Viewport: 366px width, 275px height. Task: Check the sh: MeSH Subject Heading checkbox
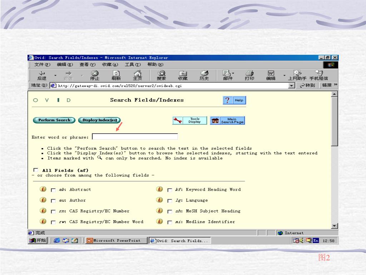point(170,211)
